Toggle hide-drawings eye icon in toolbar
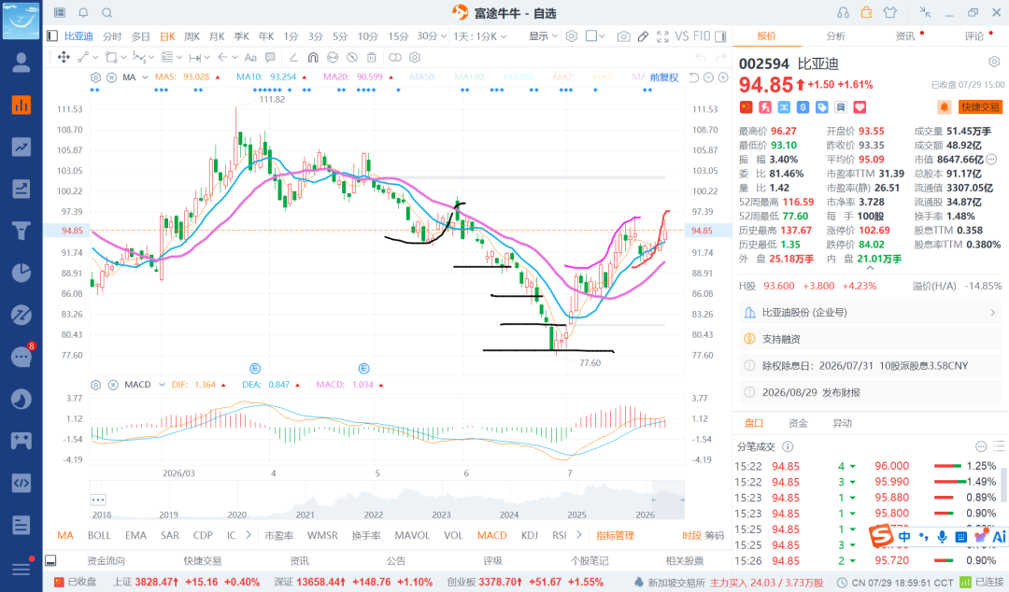1009x592 pixels. (x=352, y=57)
